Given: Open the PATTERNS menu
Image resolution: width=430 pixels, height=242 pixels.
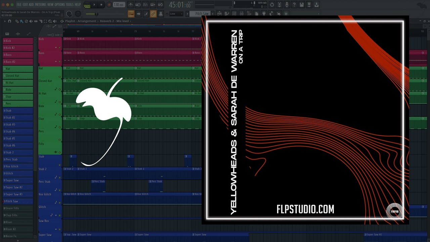Looking at the screenshot, I should [x=40, y=5].
